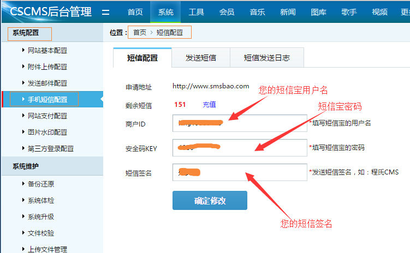Viewport: 410px width, 253px height.
Task: Select 发送邮件配置 sidebar item
Action: [x=47, y=83]
